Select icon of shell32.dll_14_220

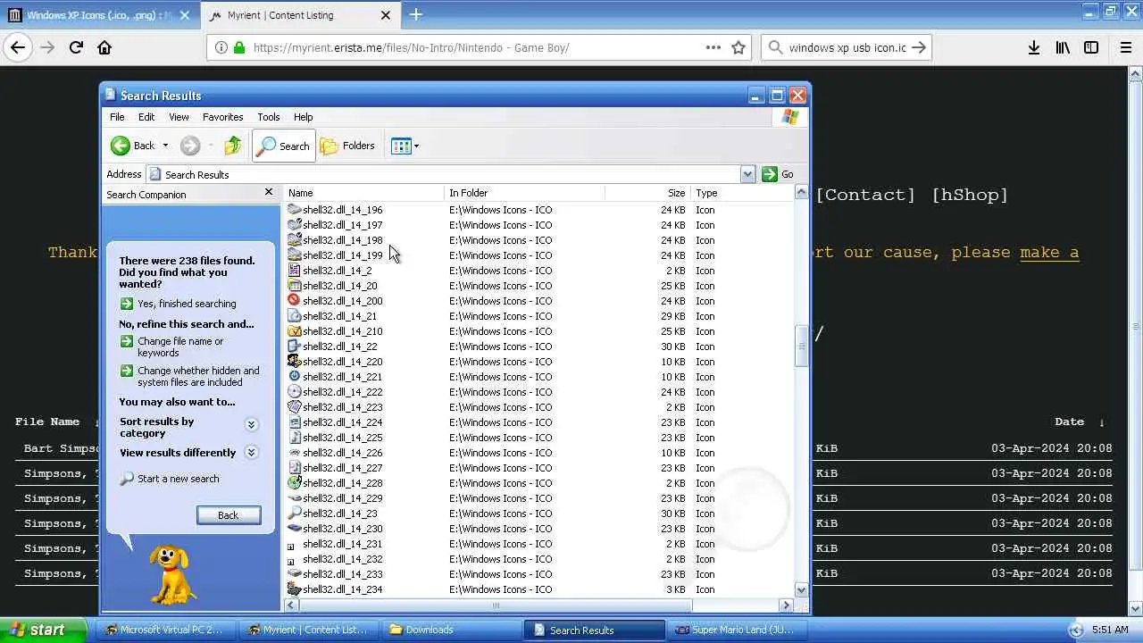(x=295, y=362)
